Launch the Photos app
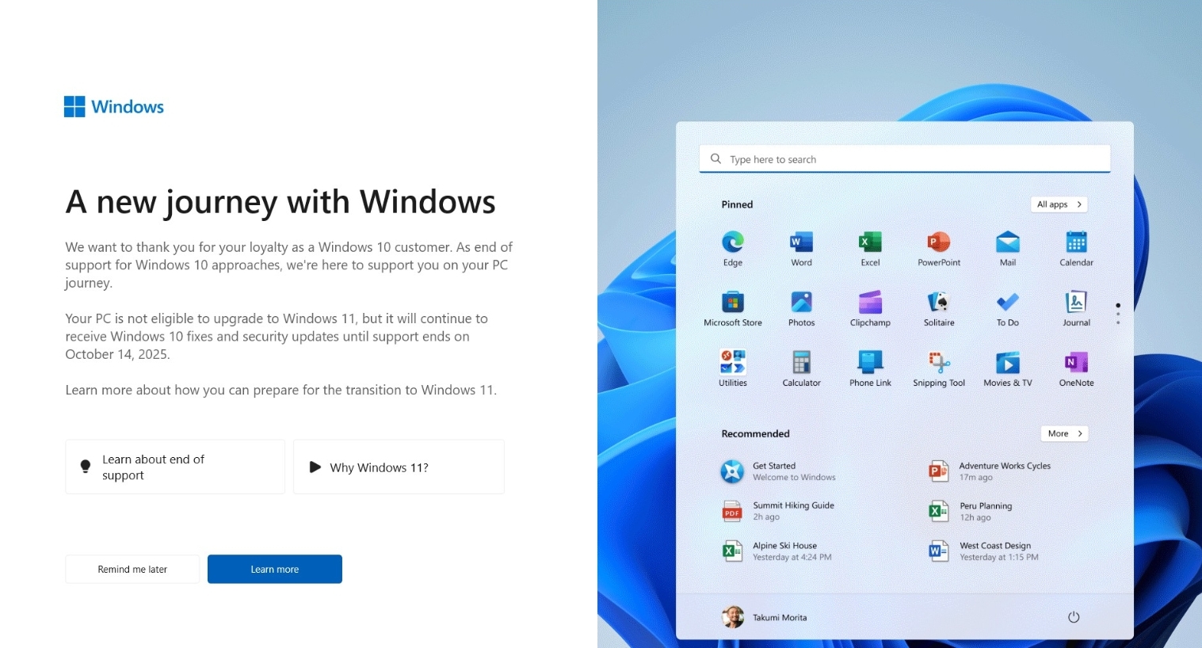The height and width of the screenshot is (648, 1202). [801, 302]
